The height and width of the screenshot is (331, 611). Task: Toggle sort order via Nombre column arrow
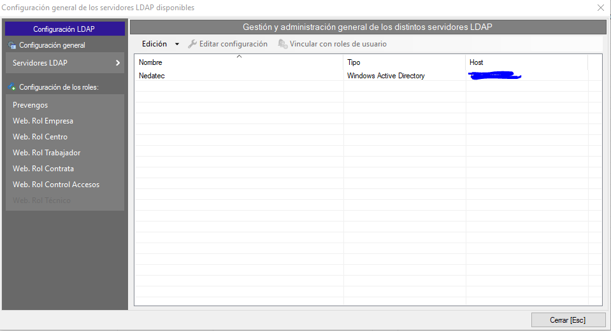click(x=239, y=57)
